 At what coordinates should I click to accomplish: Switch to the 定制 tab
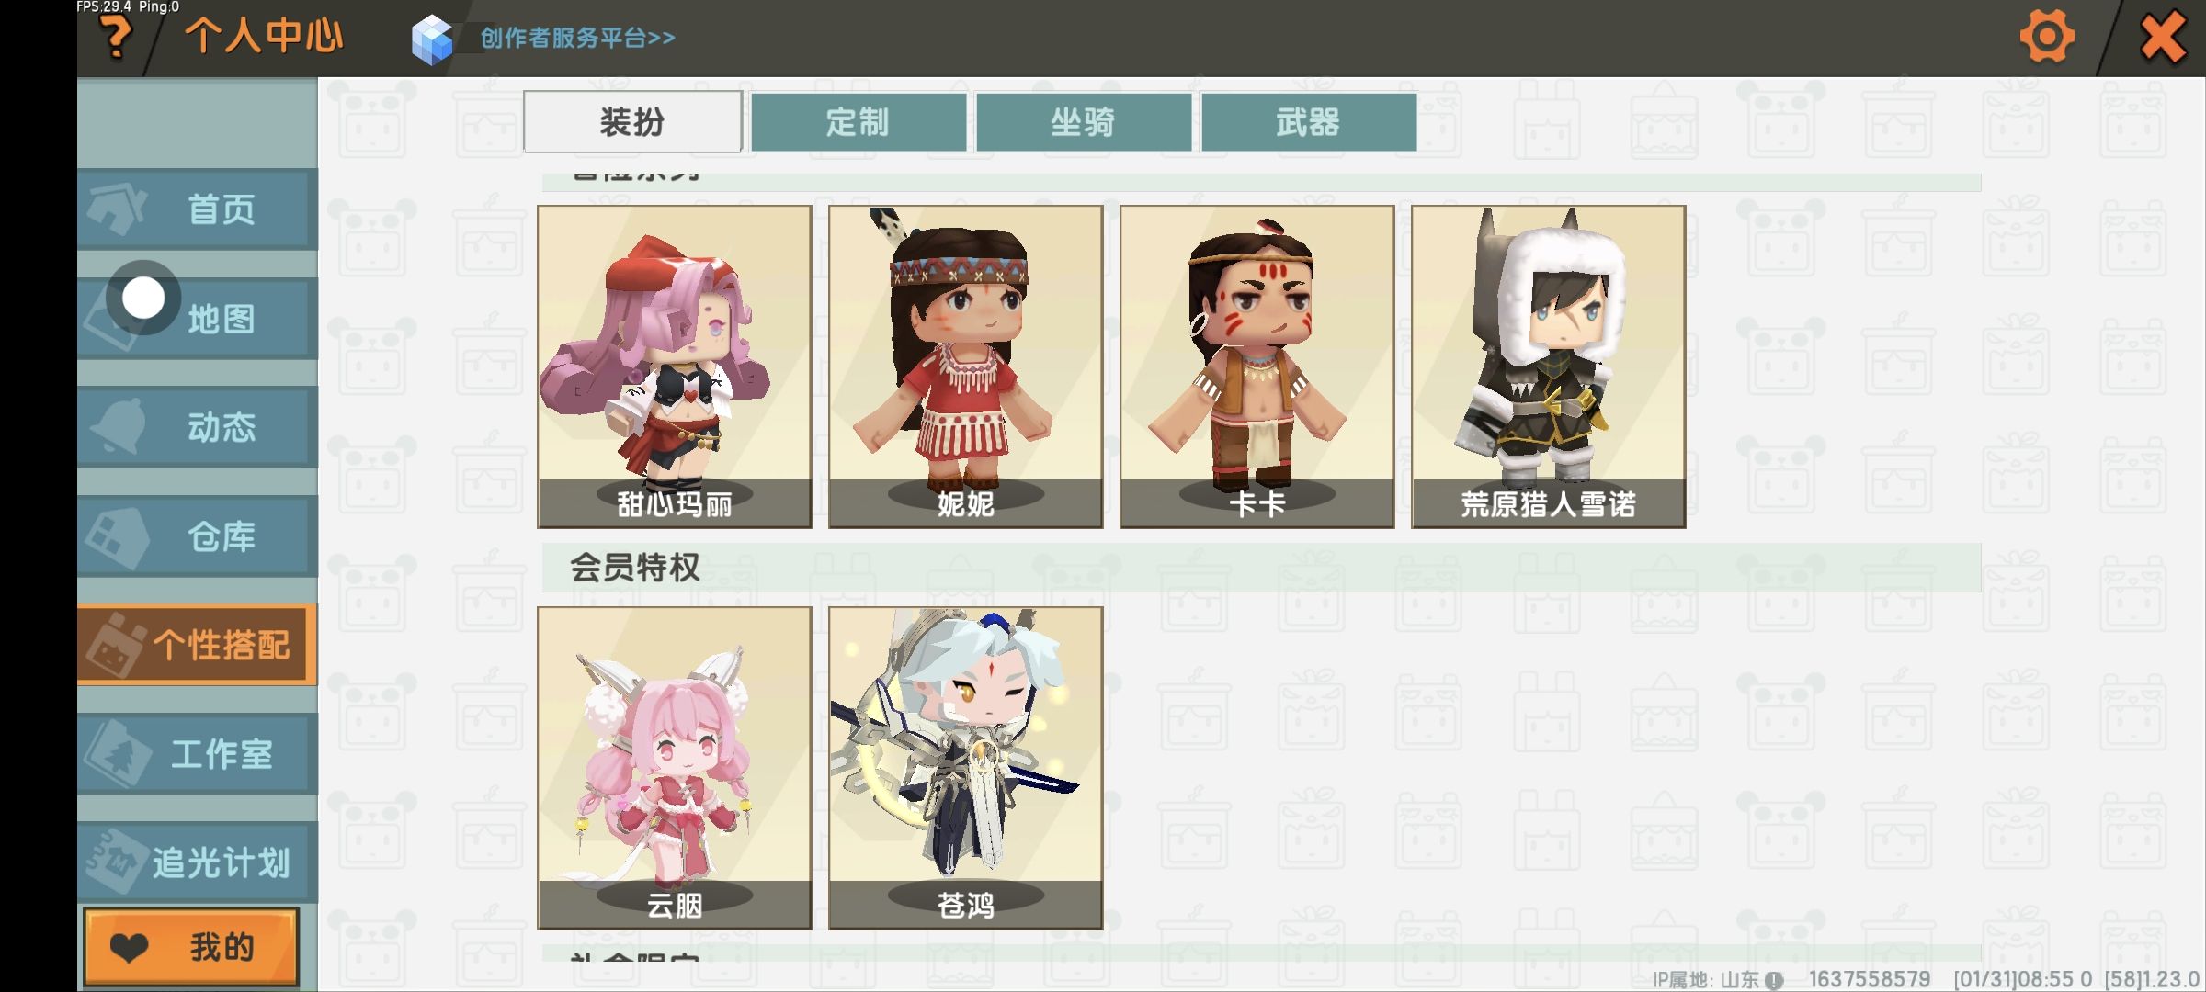point(859,122)
